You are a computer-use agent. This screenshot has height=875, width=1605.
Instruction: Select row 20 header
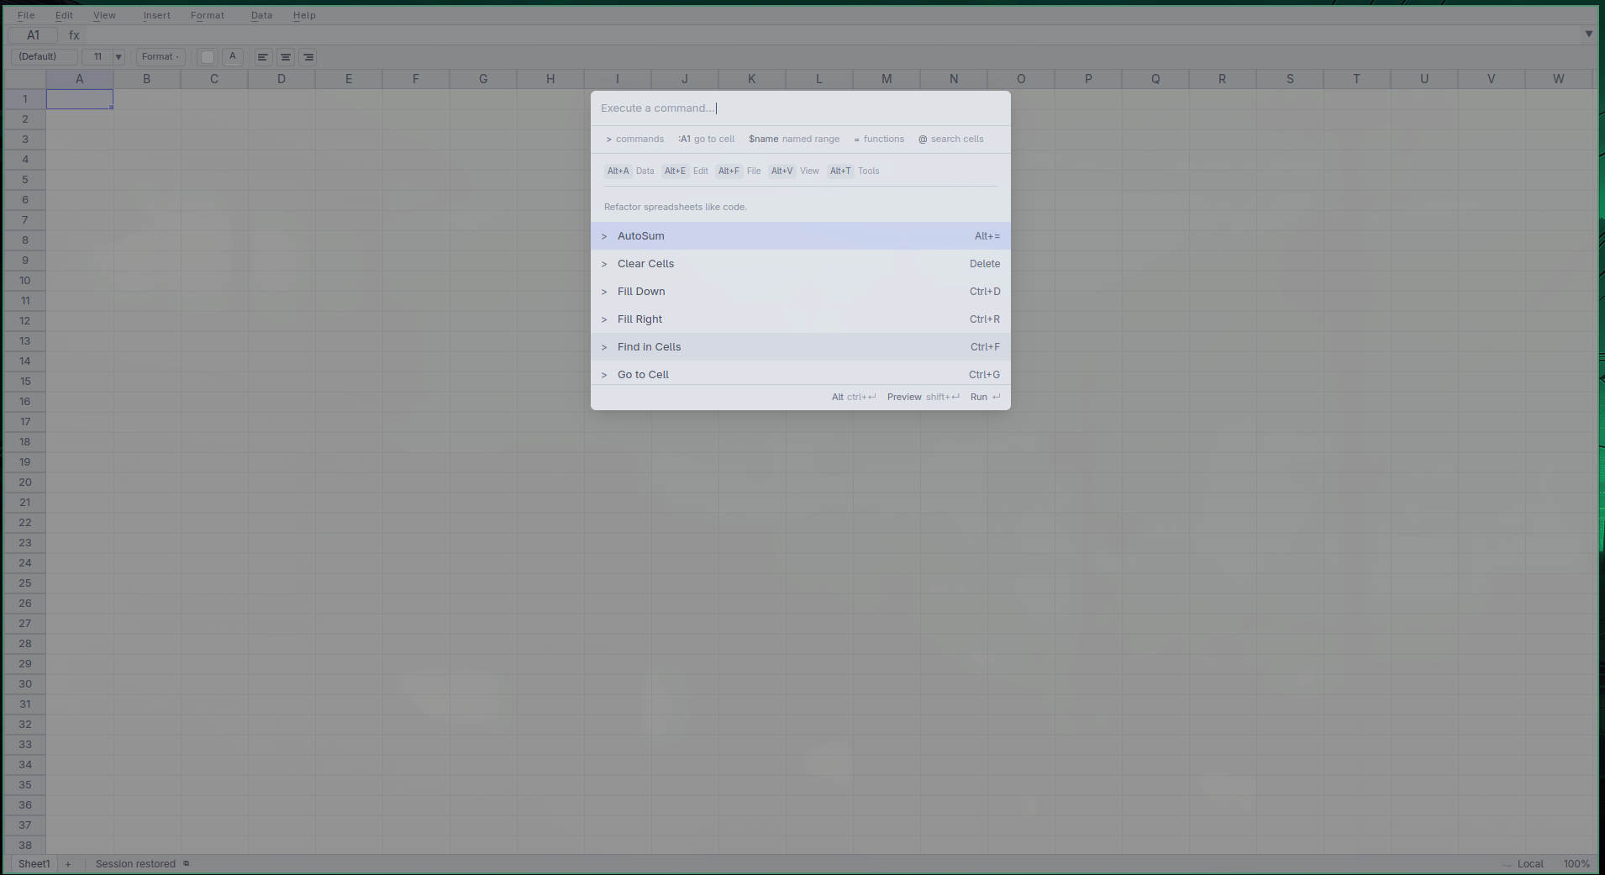coord(25,482)
